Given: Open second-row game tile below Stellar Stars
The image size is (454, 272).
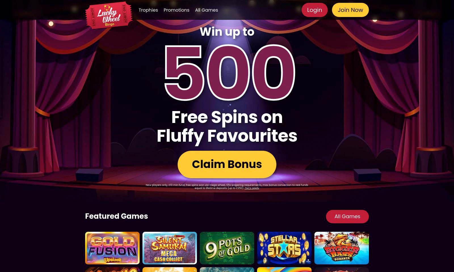Looking at the screenshot, I should click(284, 269).
